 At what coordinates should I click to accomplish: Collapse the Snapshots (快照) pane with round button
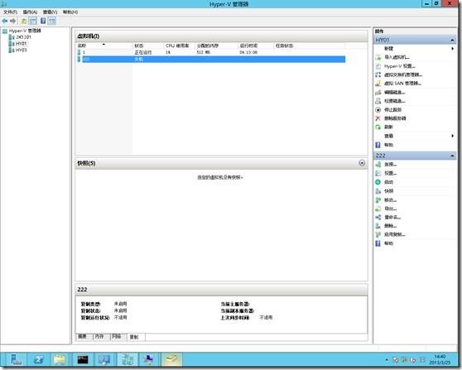click(362, 163)
